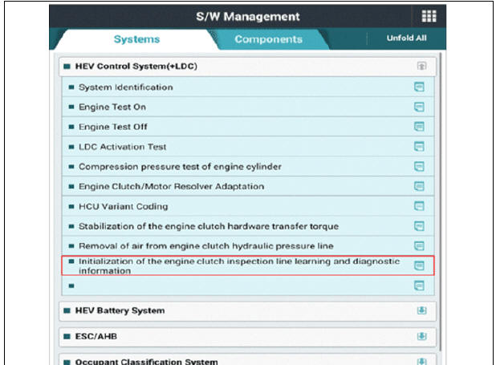Open the System Identification info icon
Viewport: 496px width, 365px height.
pos(419,87)
